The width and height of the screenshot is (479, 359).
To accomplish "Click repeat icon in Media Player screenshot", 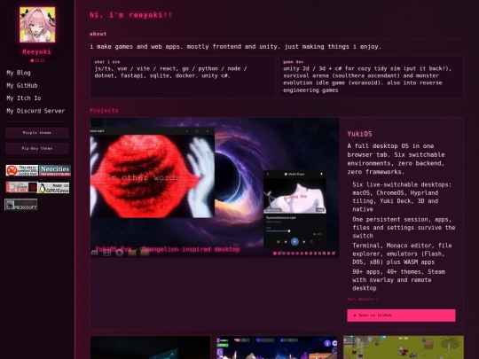I will click(x=311, y=242).
